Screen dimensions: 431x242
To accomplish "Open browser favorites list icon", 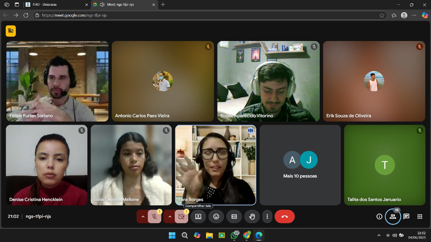I will 394,15.
